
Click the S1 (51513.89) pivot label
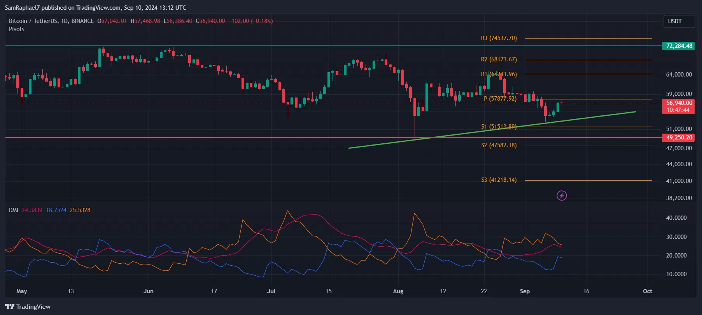(x=499, y=126)
